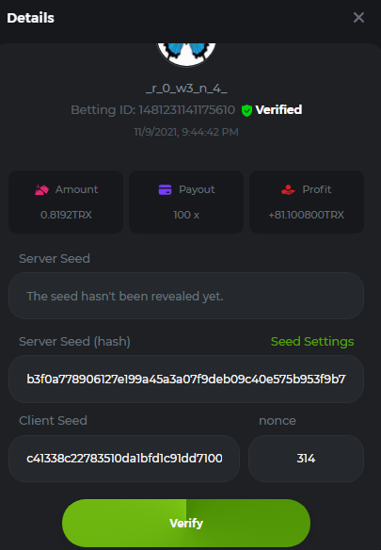Click the Verified status label

click(278, 110)
